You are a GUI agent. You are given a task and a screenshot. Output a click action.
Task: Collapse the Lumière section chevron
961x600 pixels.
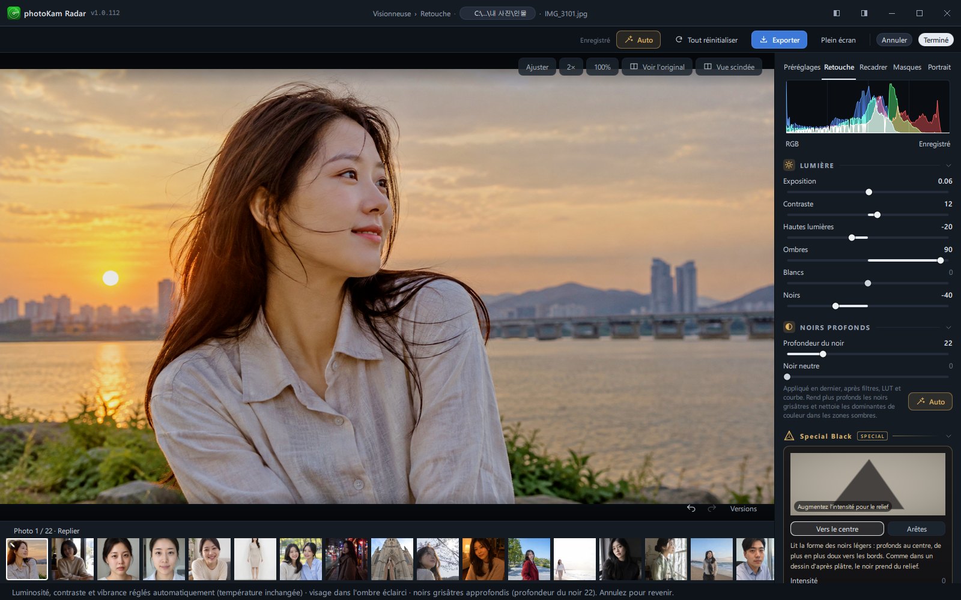tap(948, 166)
